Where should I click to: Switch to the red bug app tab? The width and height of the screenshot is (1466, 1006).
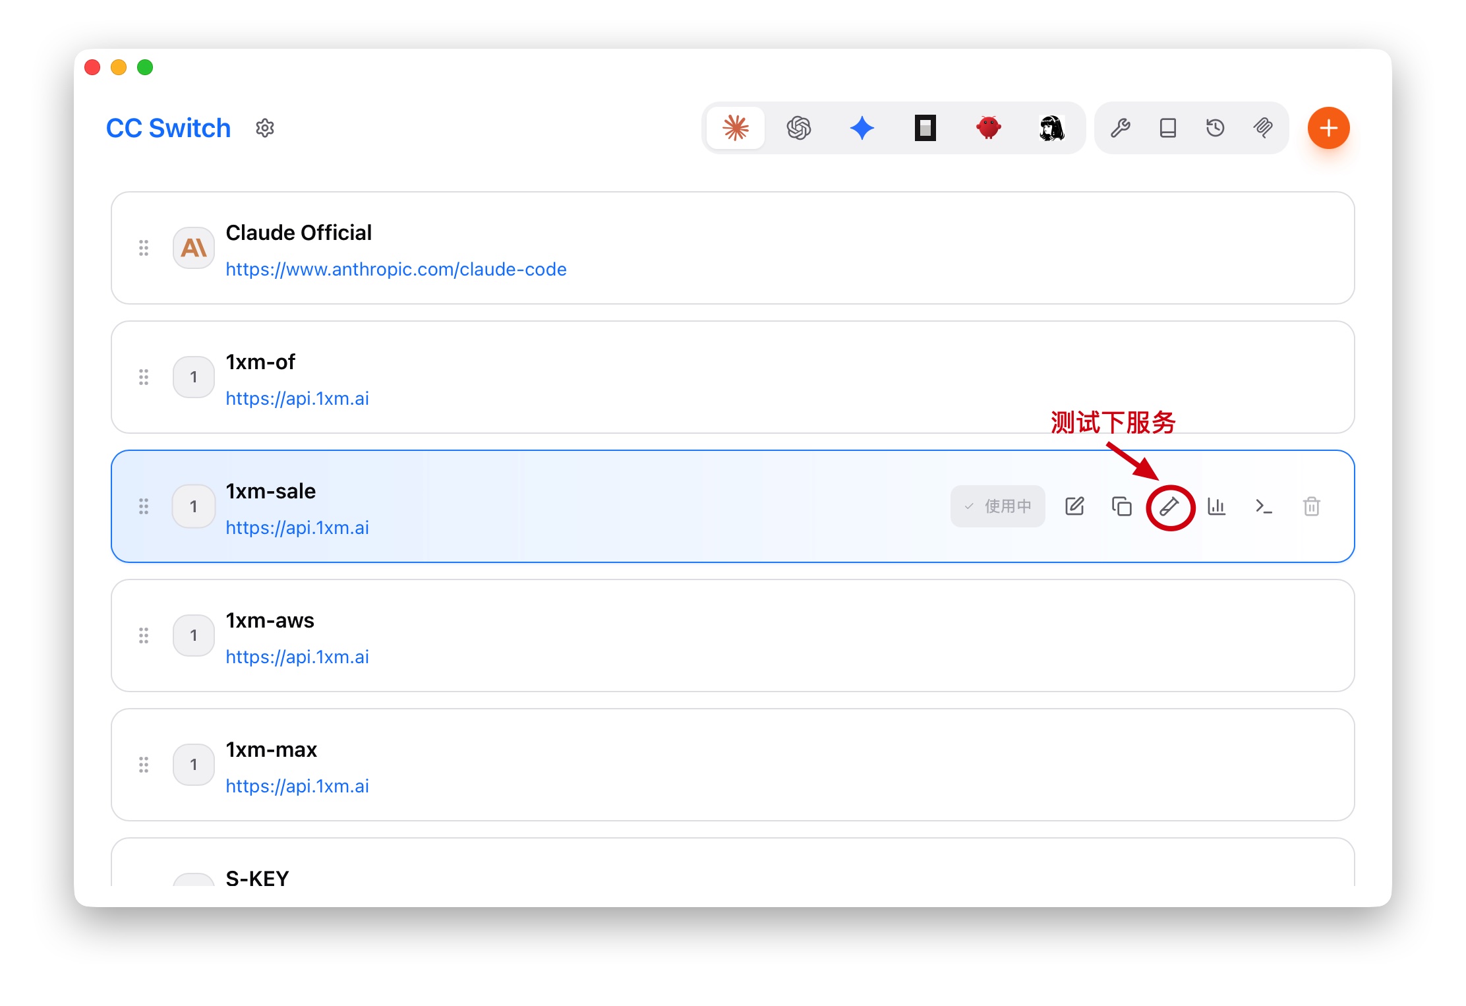[989, 128]
